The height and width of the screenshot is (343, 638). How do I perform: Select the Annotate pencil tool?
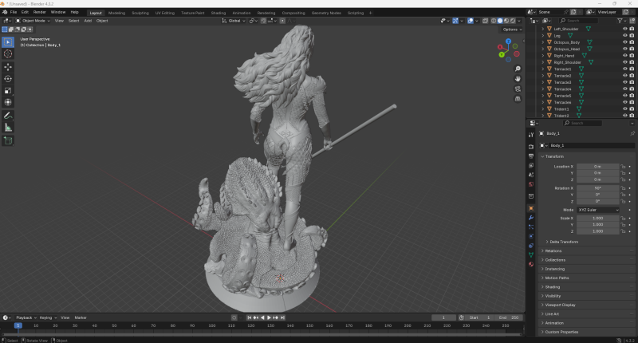(8, 115)
